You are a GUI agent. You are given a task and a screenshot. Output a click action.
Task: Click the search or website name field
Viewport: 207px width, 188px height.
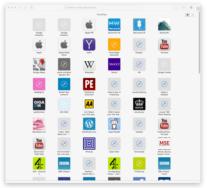[x=103, y=8]
